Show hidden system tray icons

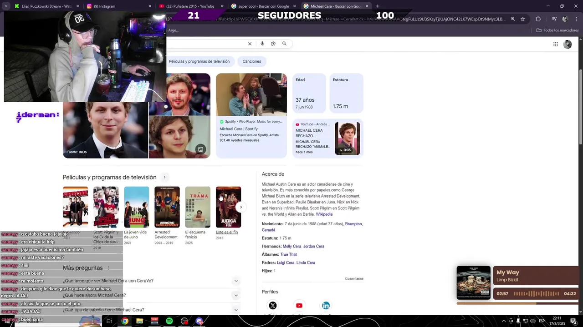pos(503,321)
